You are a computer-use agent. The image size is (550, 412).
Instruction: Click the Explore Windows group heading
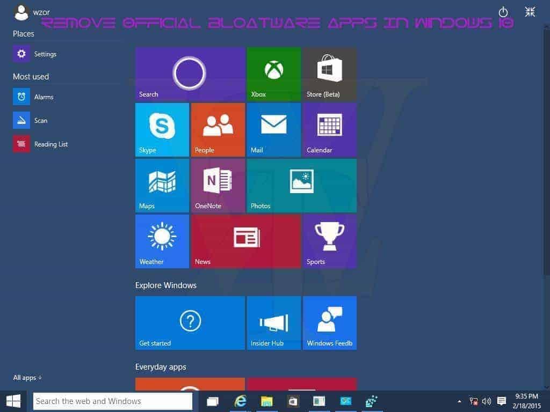[166, 285]
